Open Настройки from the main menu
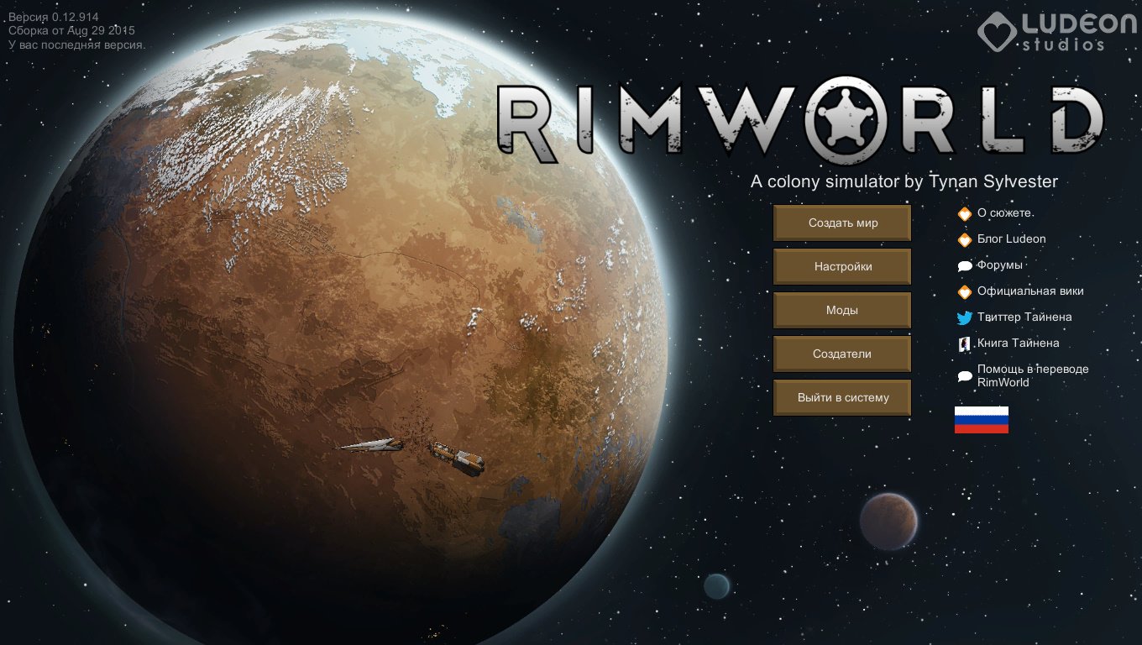Screen dimensions: 1142x645 (x=842, y=267)
